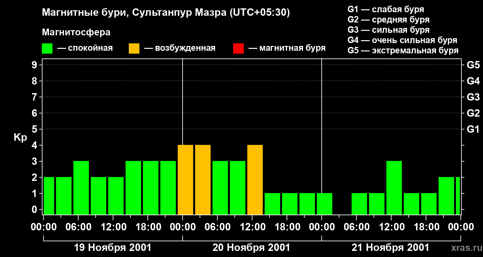Click the second orange Kp 4 bar

203,180
